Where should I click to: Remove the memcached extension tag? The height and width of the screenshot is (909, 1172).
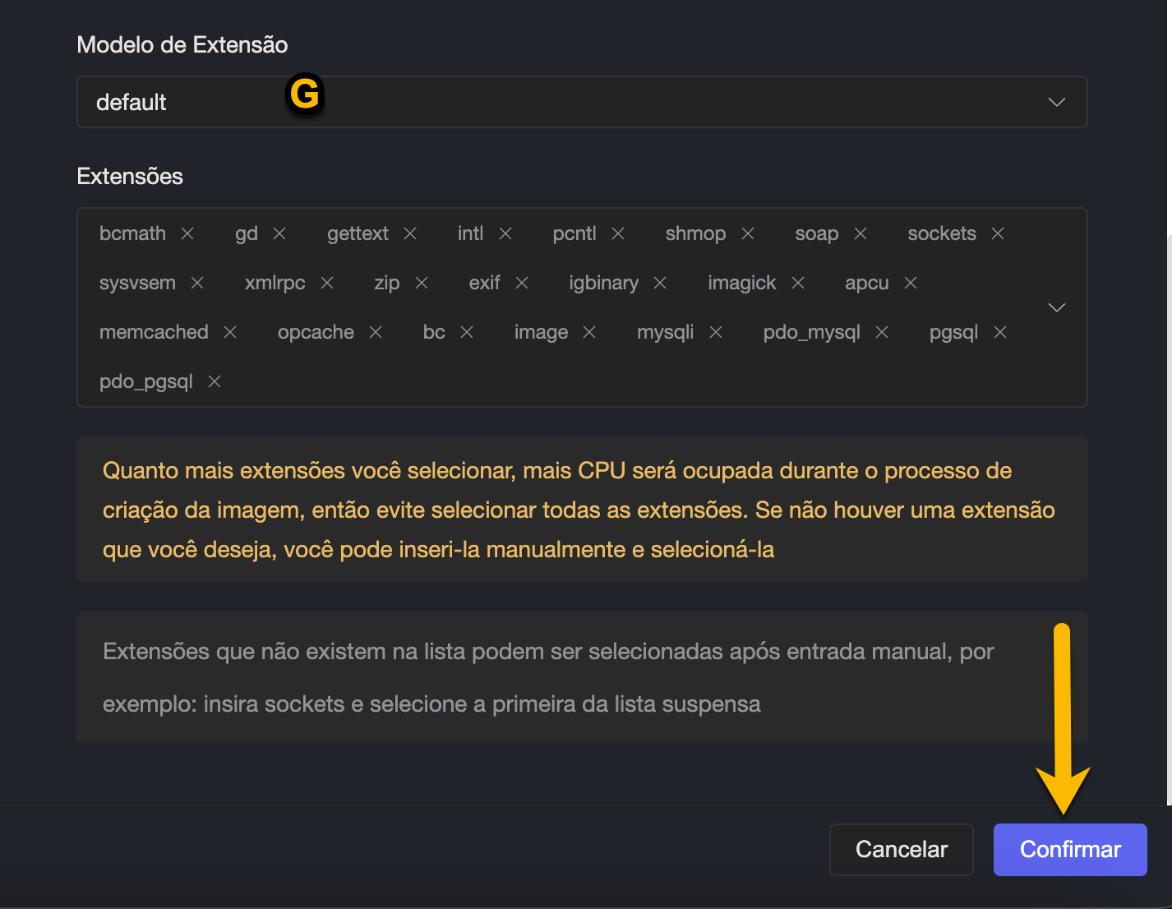point(230,332)
